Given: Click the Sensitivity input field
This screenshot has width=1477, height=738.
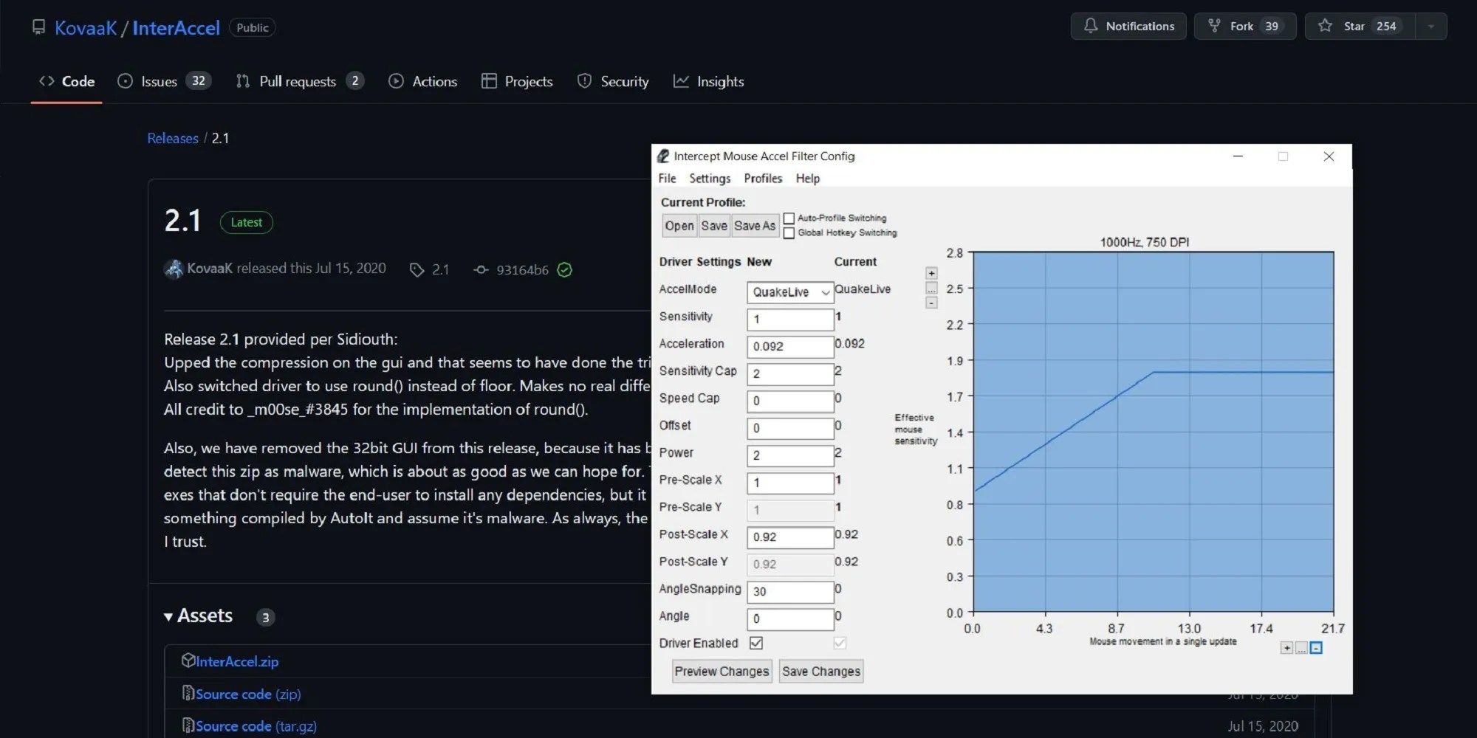Looking at the screenshot, I should click(x=790, y=320).
